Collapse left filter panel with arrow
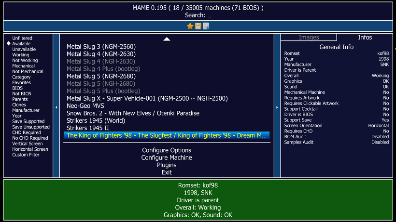The height and width of the screenshot is (222, 396). point(57,107)
